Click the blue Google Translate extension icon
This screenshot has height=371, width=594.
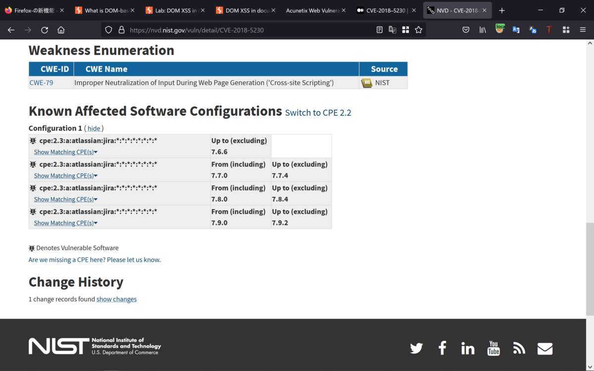coord(516,30)
